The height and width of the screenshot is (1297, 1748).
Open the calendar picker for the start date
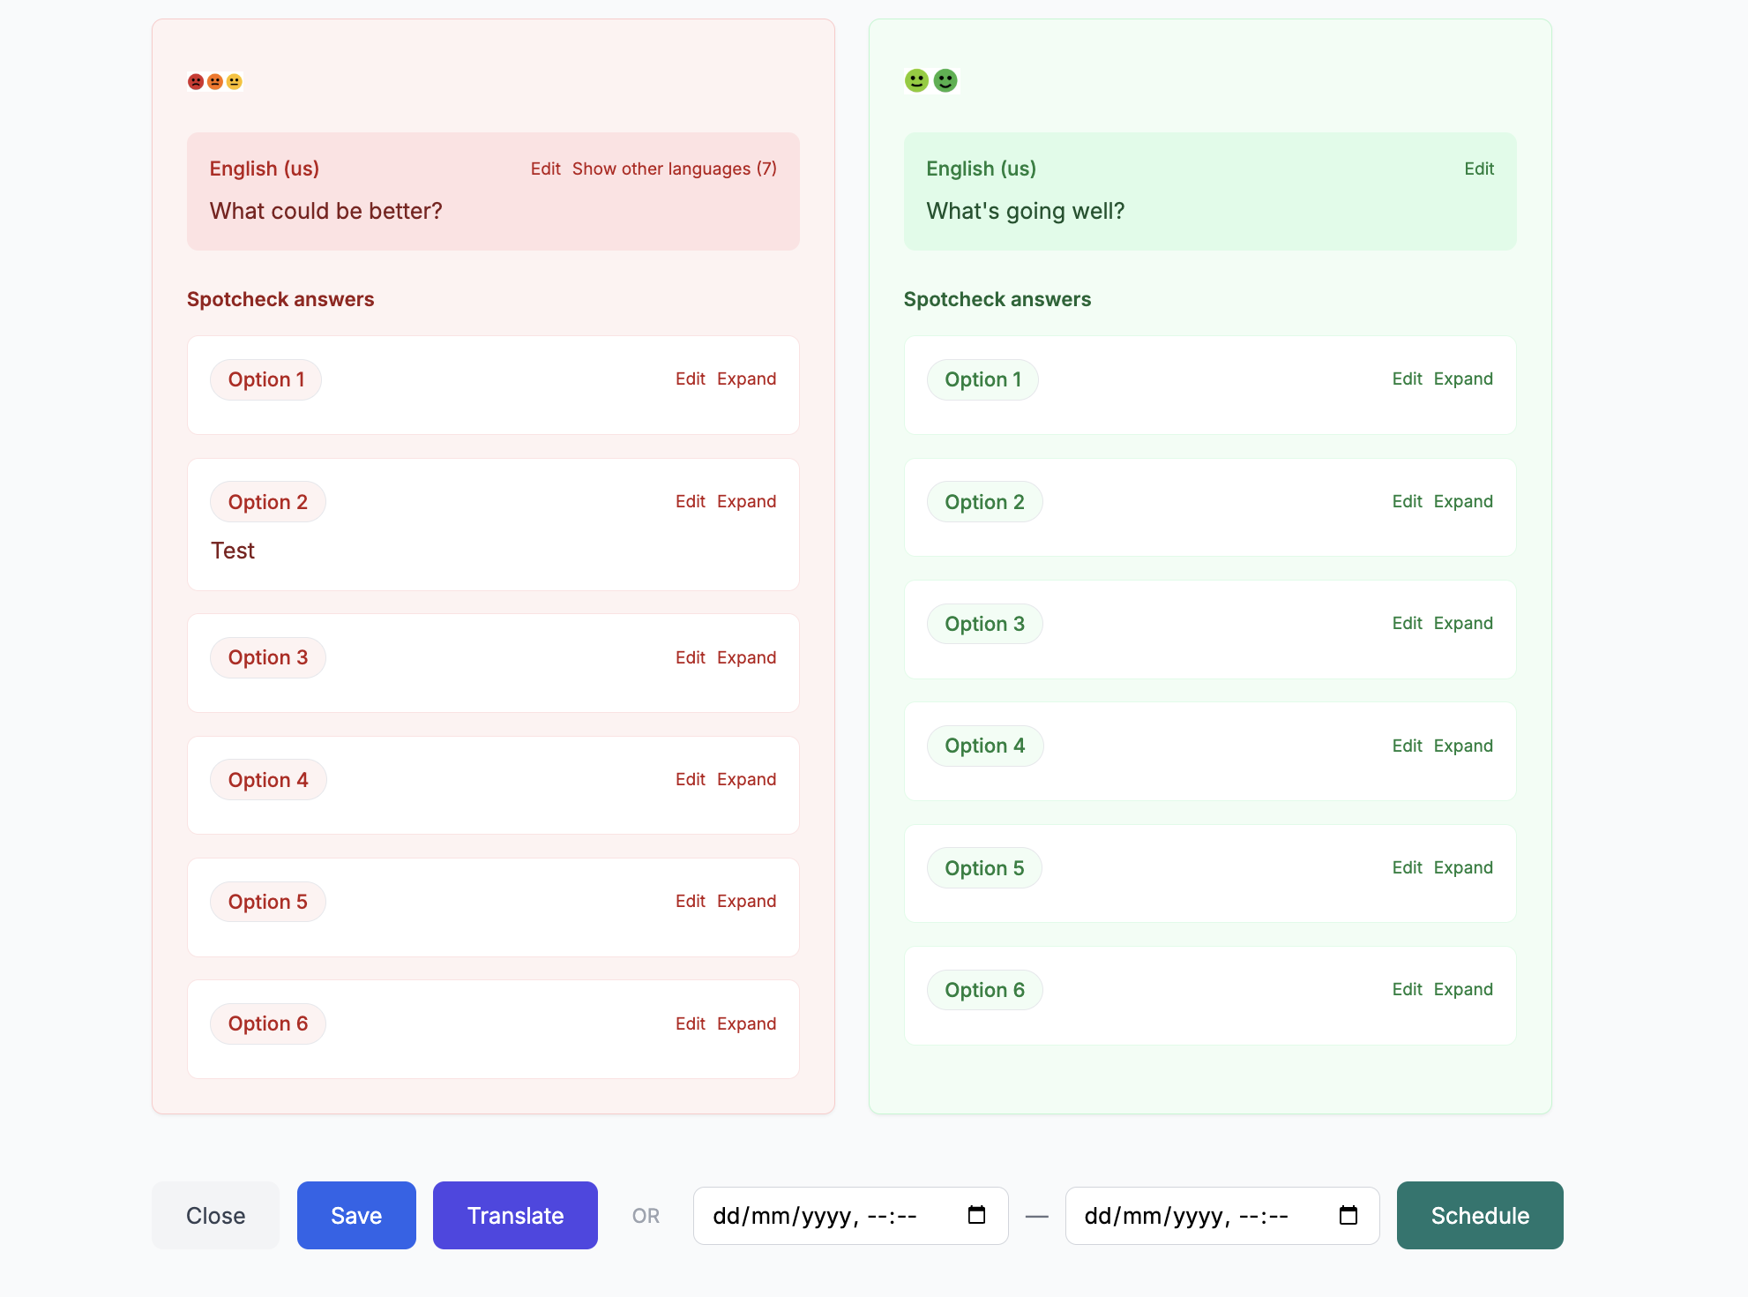[x=975, y=1215]
